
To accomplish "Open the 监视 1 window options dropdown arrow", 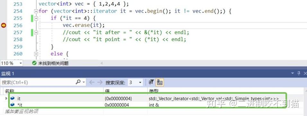I will pos(293,73).
